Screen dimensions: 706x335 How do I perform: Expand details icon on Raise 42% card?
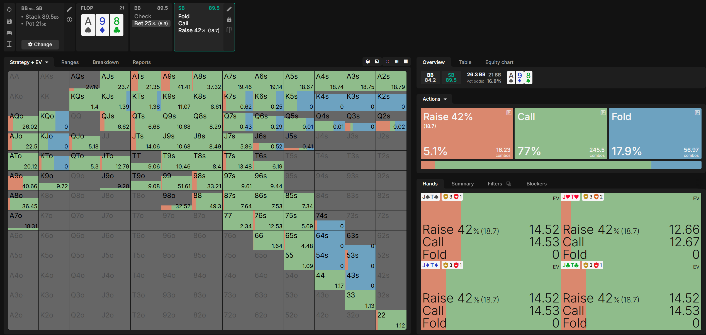(509, 113)
